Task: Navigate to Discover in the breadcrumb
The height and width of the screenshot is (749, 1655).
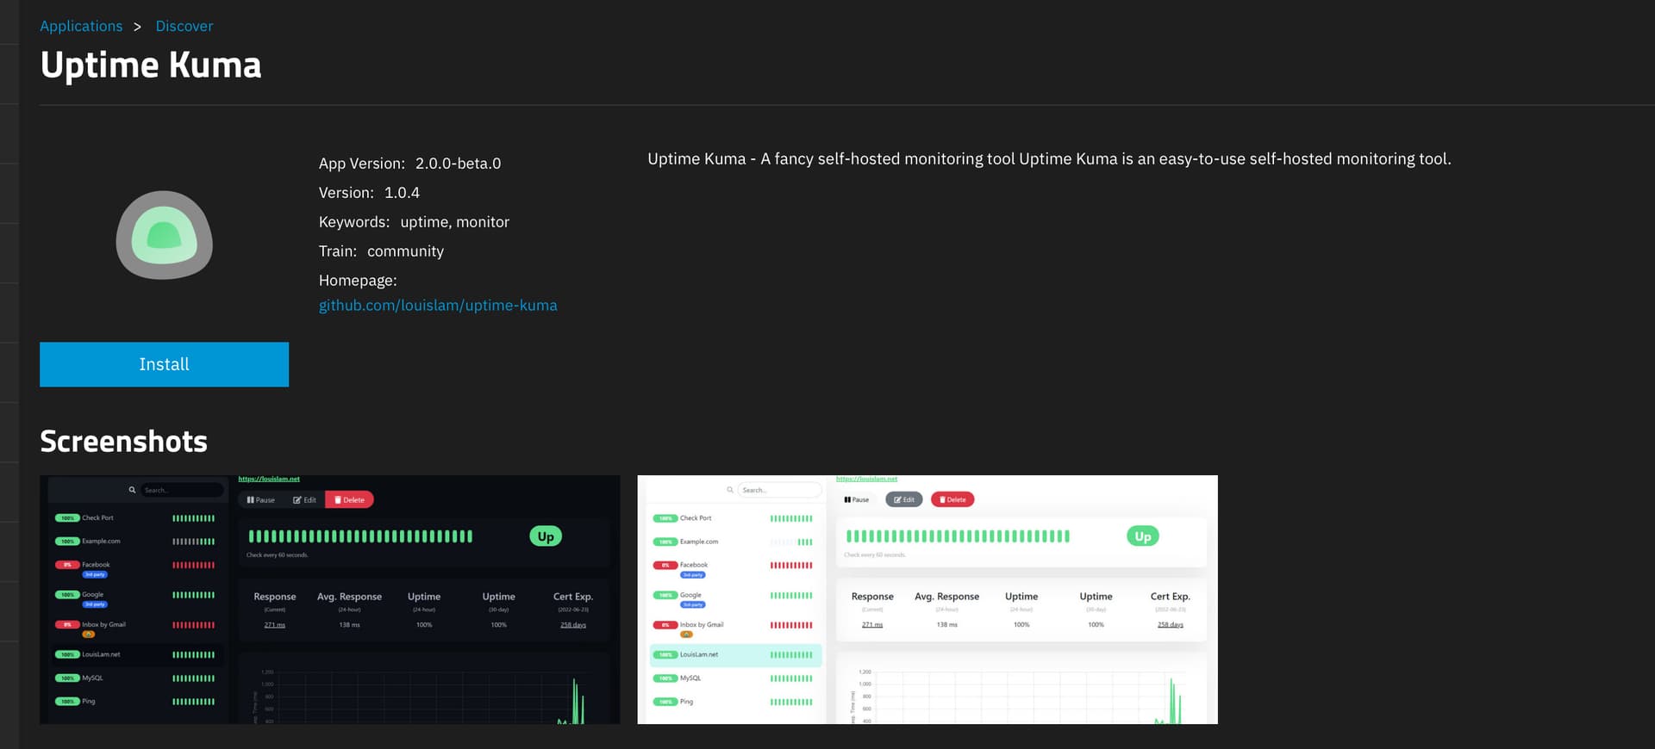Action: click(184, 26)
